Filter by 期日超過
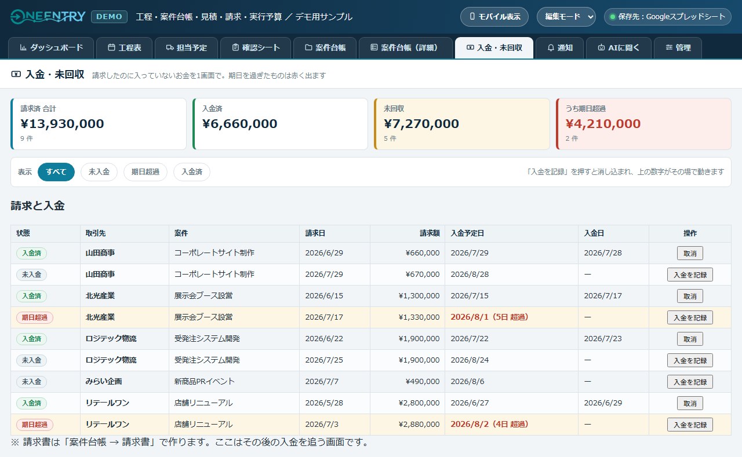 pos(146,172)
